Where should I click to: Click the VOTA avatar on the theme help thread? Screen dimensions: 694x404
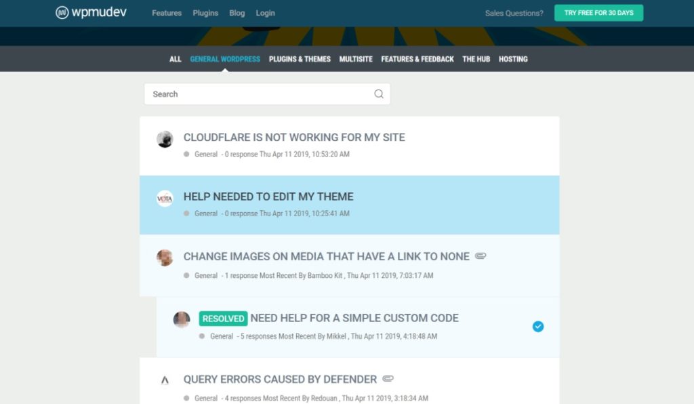(x=165, y=199)
